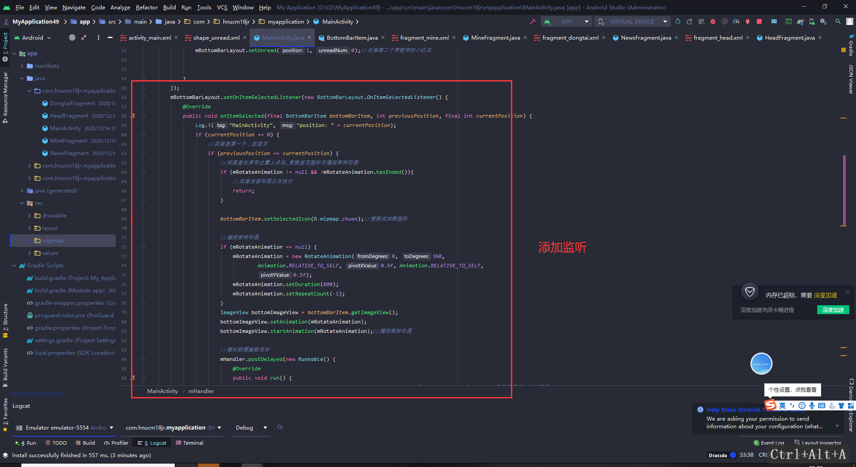Switch to the HeadFragment.java tab
The width and height of the screenshot is (856, 467).
(790, 38)
